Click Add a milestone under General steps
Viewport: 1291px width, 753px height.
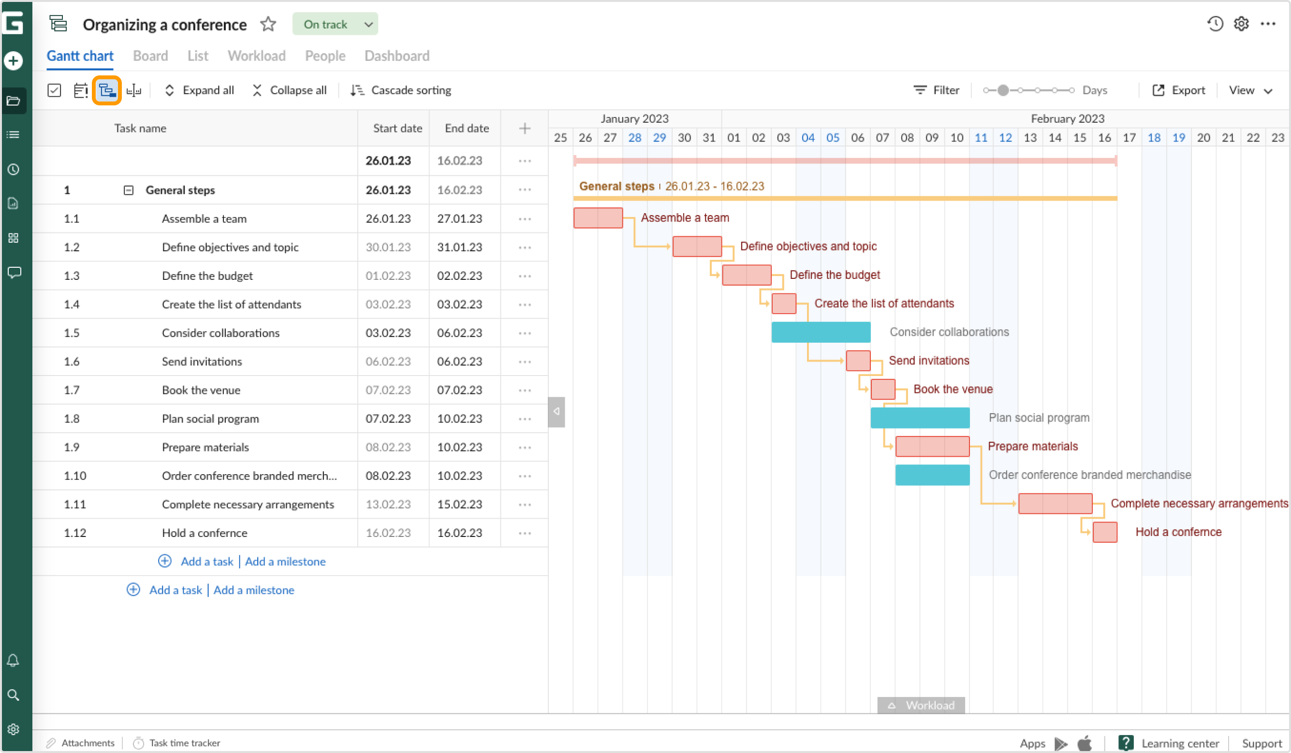[x=285, y=562]
